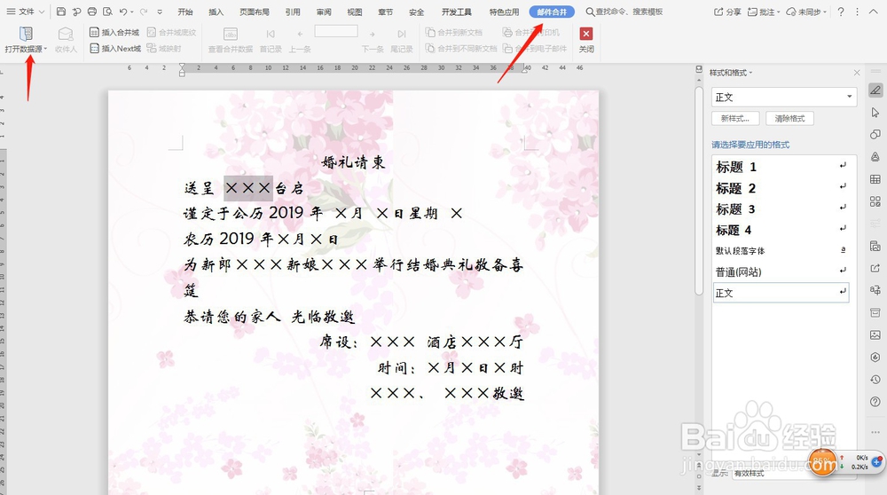Switch to the 视图 tab
This screenshot has width=887, height=495.
(x=354, y=12)
